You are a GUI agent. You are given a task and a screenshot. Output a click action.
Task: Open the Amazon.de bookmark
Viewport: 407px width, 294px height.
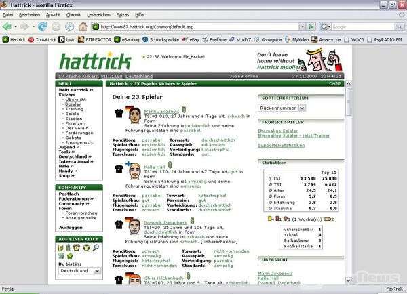click(326, 39)
